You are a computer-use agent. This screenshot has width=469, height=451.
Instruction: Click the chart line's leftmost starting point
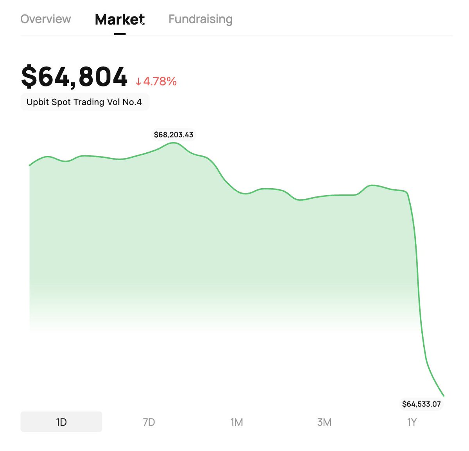point(30,166)
